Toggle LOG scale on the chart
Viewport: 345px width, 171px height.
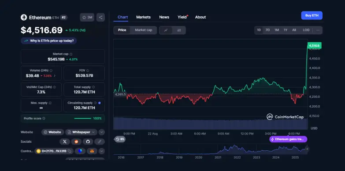point(306,30)
